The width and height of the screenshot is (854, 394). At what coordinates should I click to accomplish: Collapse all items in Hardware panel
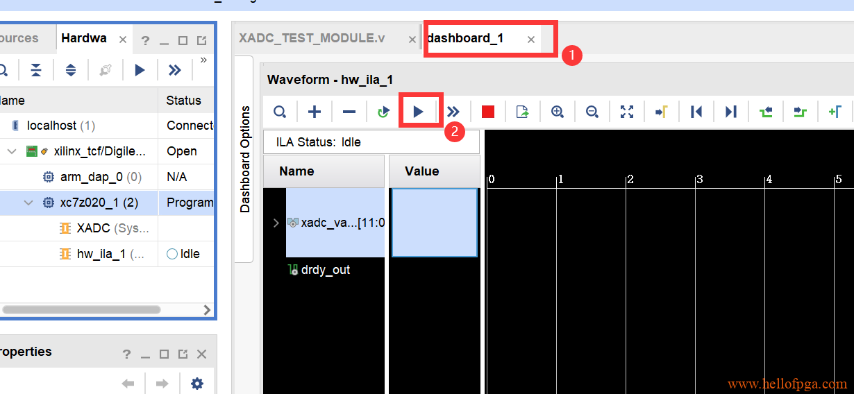pyautogui.click(x=36, y=70)
